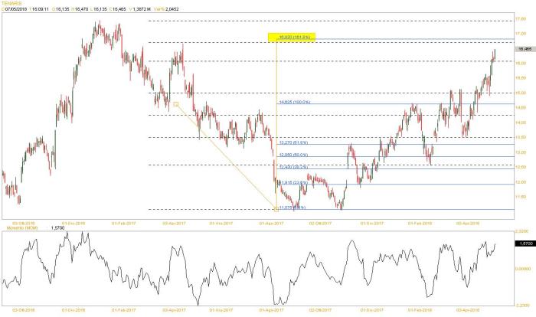
Task: Select the yellow 161.8% Fibonacci level label
Action: point(292,37)
